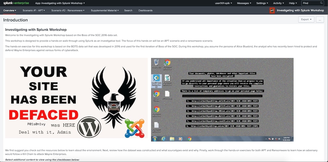The width and height of the screenshot is (328, 162).
Task: Click 'Select additional content to view' text
Action: (42, 160)
